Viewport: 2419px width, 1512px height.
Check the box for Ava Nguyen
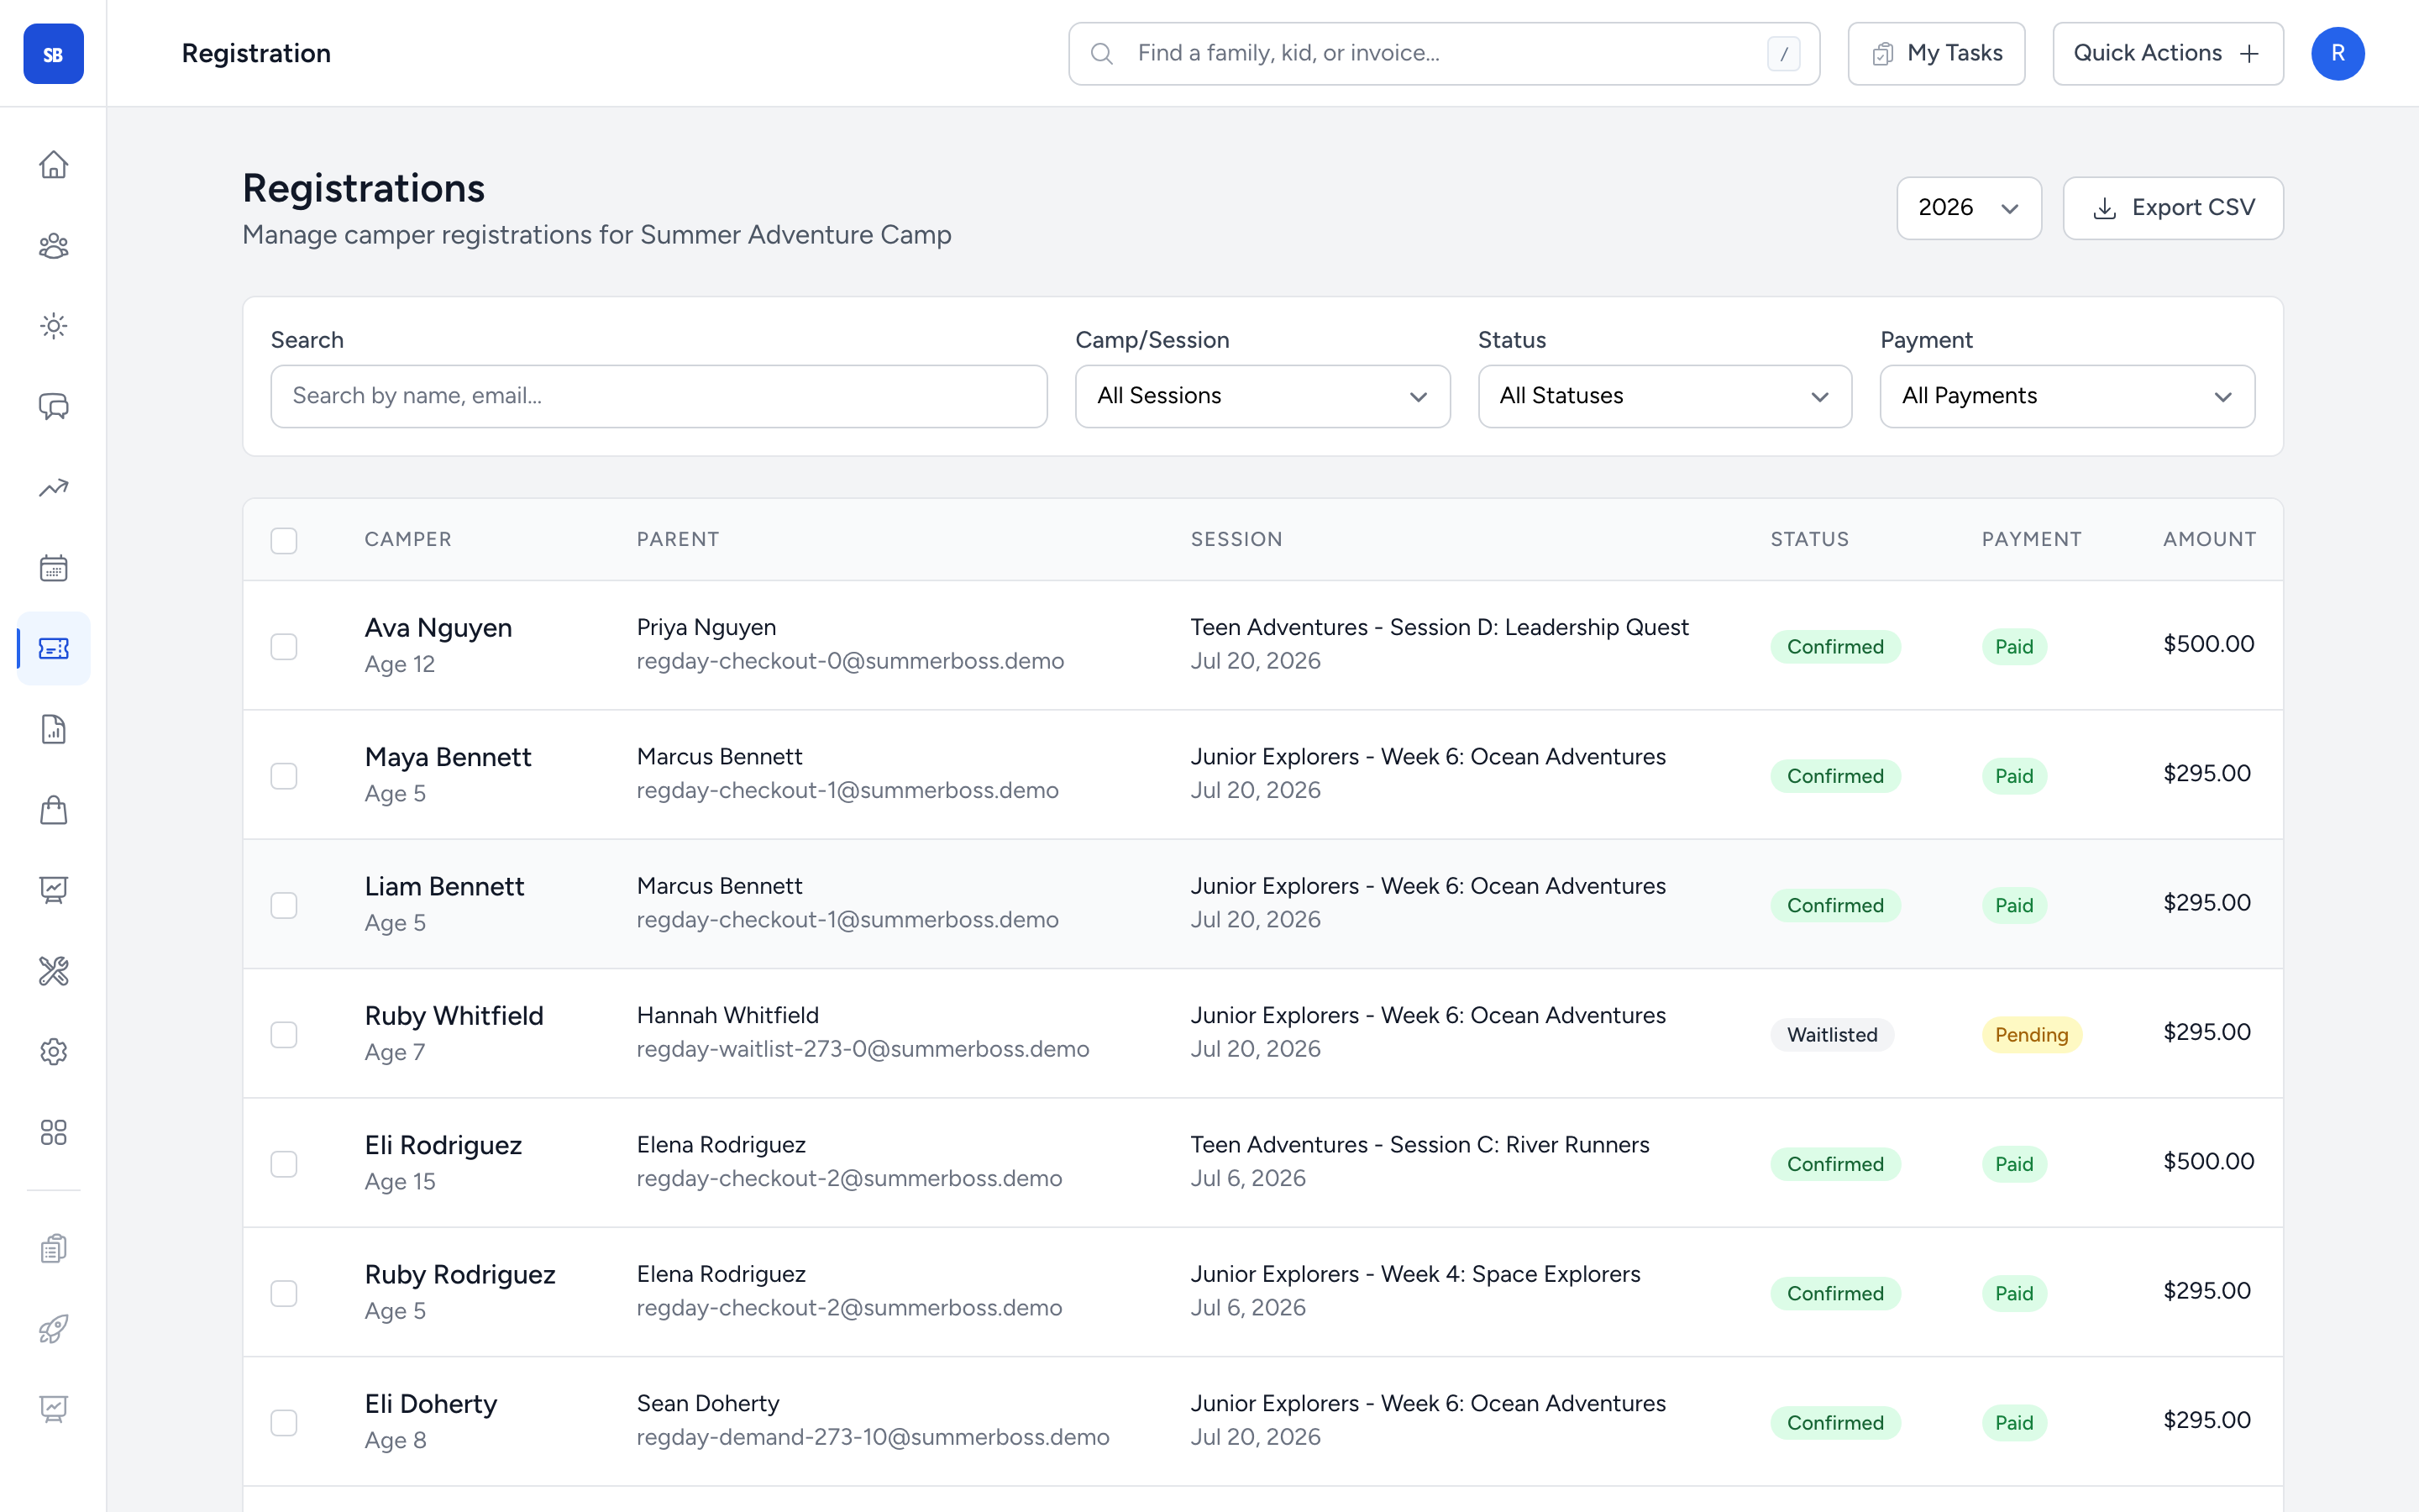click(284, 646)
